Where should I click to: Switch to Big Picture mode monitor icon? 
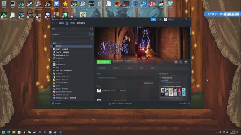177,19
